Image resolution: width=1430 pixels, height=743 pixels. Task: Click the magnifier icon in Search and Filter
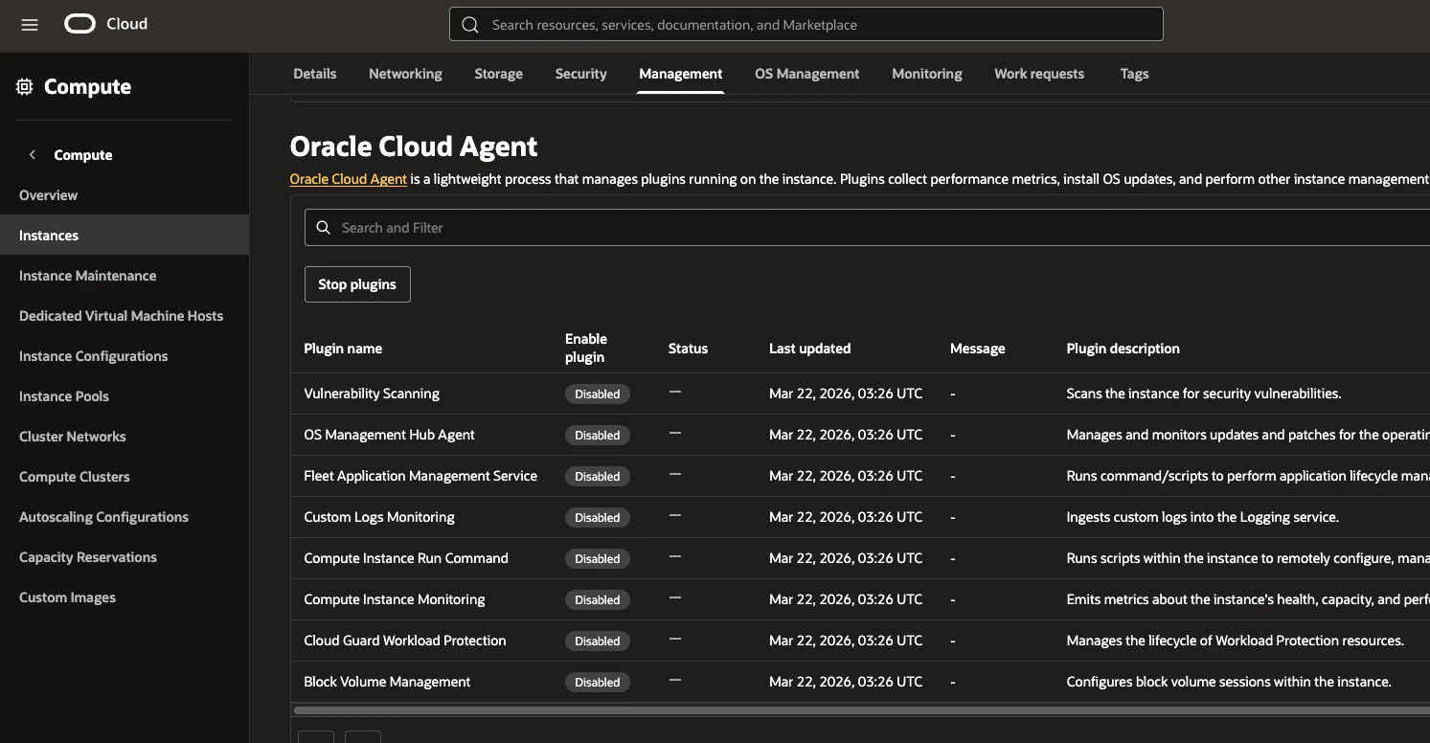[x=324, y=228]
